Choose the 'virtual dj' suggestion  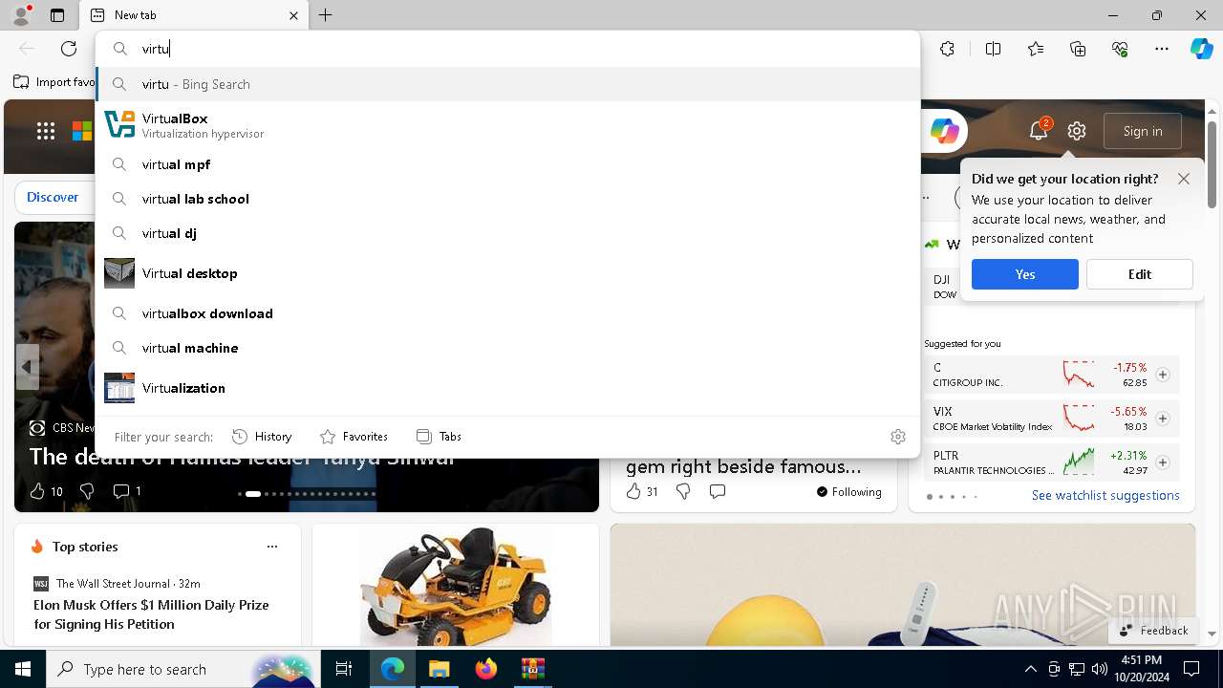click(507, 233)
